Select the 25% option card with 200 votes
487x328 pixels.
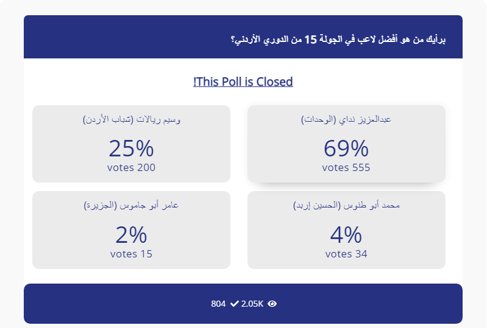click(131, 144)
